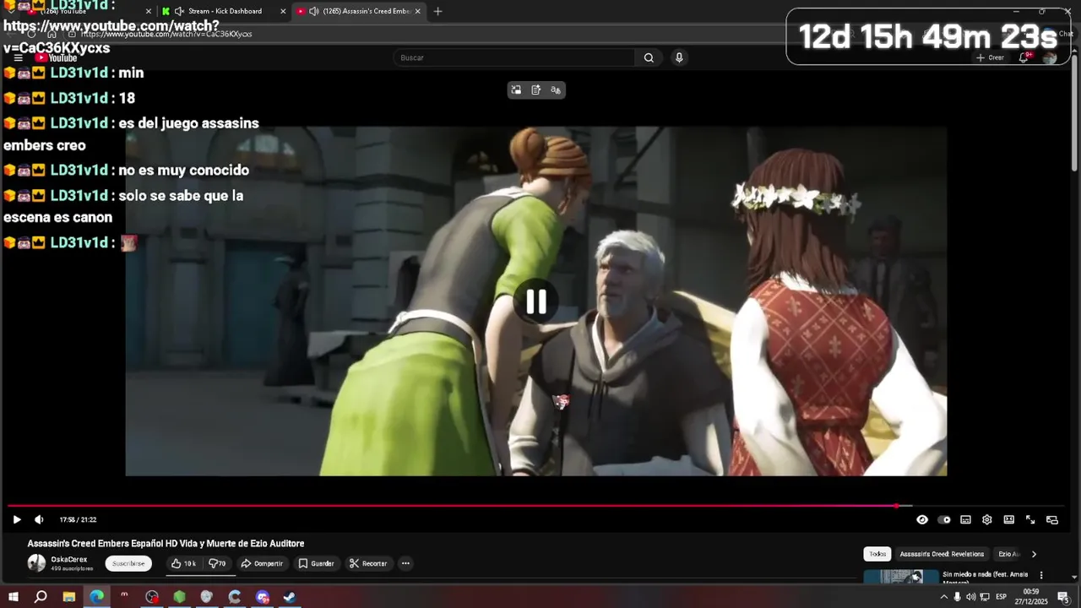1081x608 pixels.
Task: Open Windows notification center
Action: pyautogui.click(x=1062, y=597)
